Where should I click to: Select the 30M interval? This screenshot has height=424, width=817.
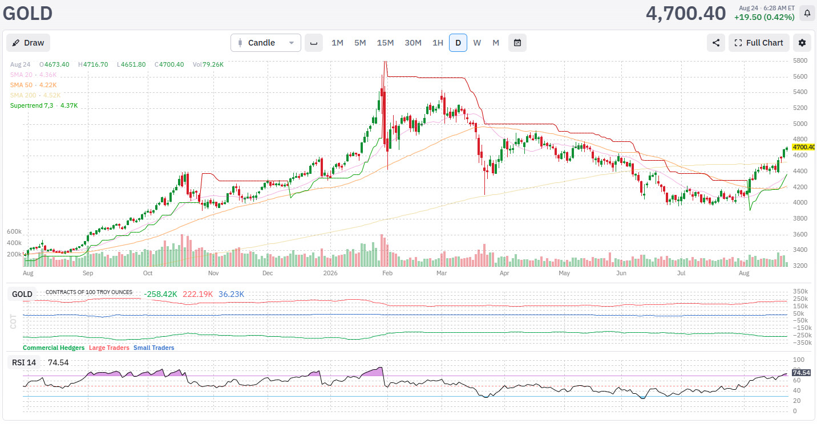pos(413,43)
